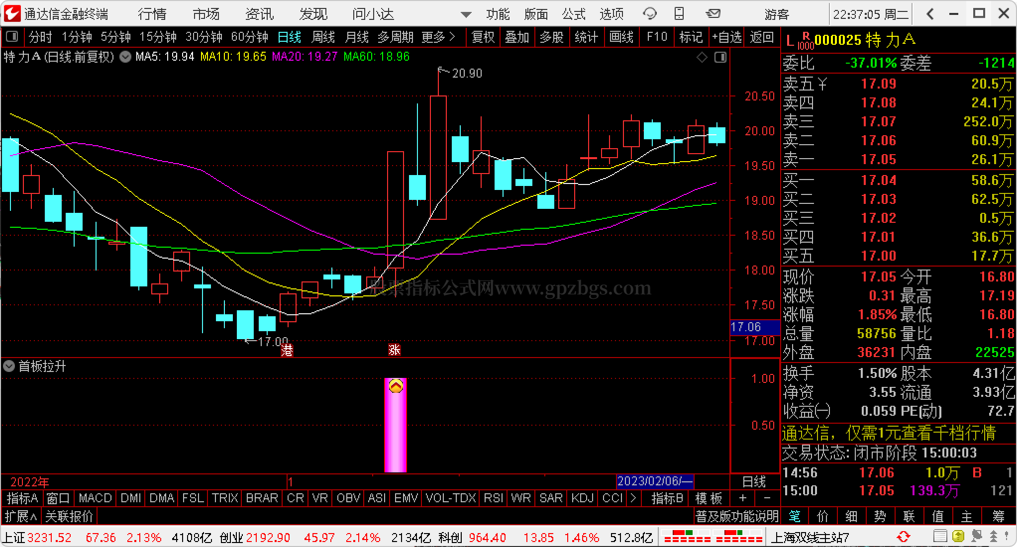
Task: Click the mobile phone icon in title bar
Action: coord(679,13)
